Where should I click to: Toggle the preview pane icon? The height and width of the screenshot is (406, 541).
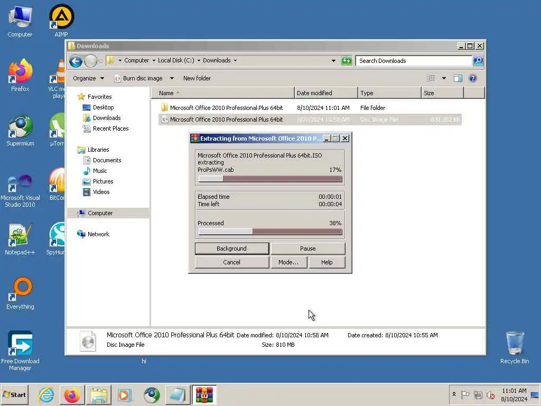[x=458, y=78]
